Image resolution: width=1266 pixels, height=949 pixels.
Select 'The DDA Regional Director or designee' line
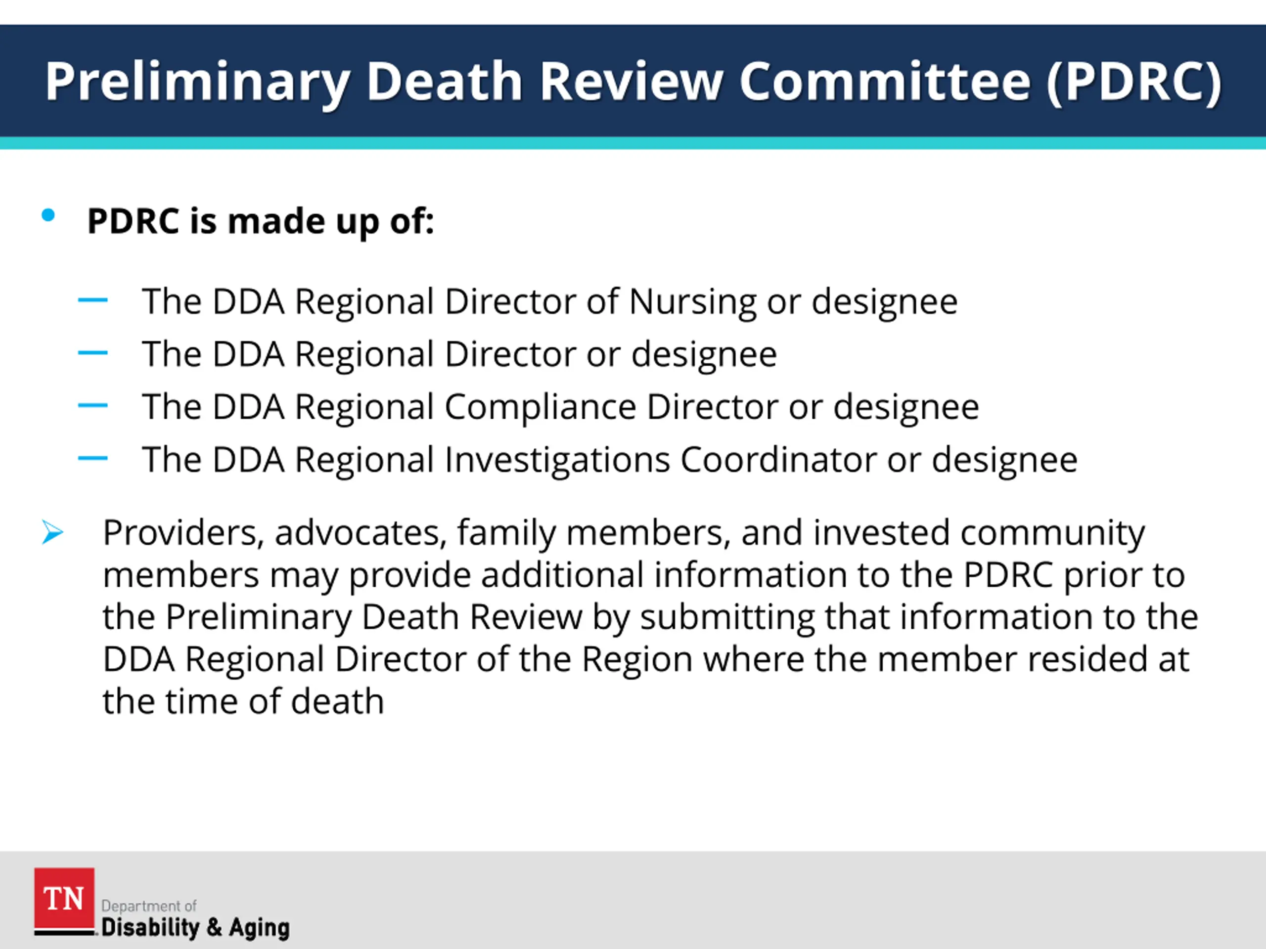459,353
